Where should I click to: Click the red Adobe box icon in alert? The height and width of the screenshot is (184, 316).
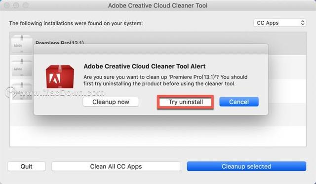pyautogui.click(x=60, y=76)
